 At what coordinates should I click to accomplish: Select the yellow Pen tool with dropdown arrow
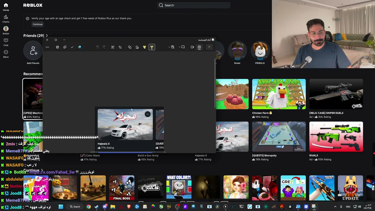point(152,47)
